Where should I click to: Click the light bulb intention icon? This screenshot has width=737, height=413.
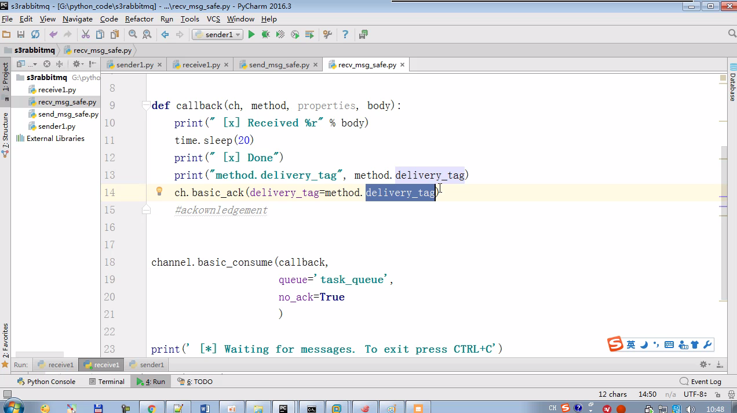(159, 191)
